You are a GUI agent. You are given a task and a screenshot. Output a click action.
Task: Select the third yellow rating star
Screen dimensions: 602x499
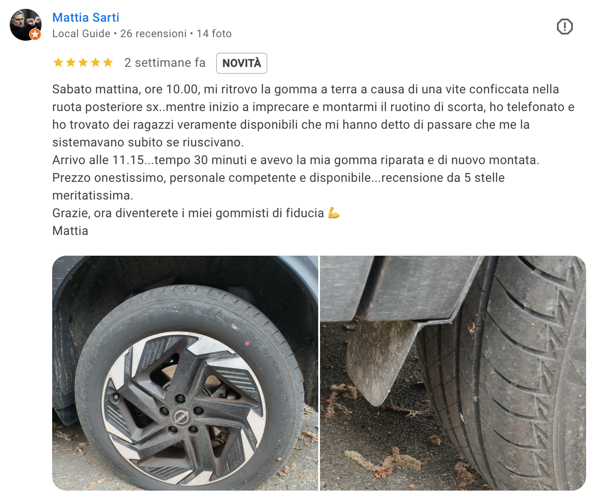(x=83, y=63)
